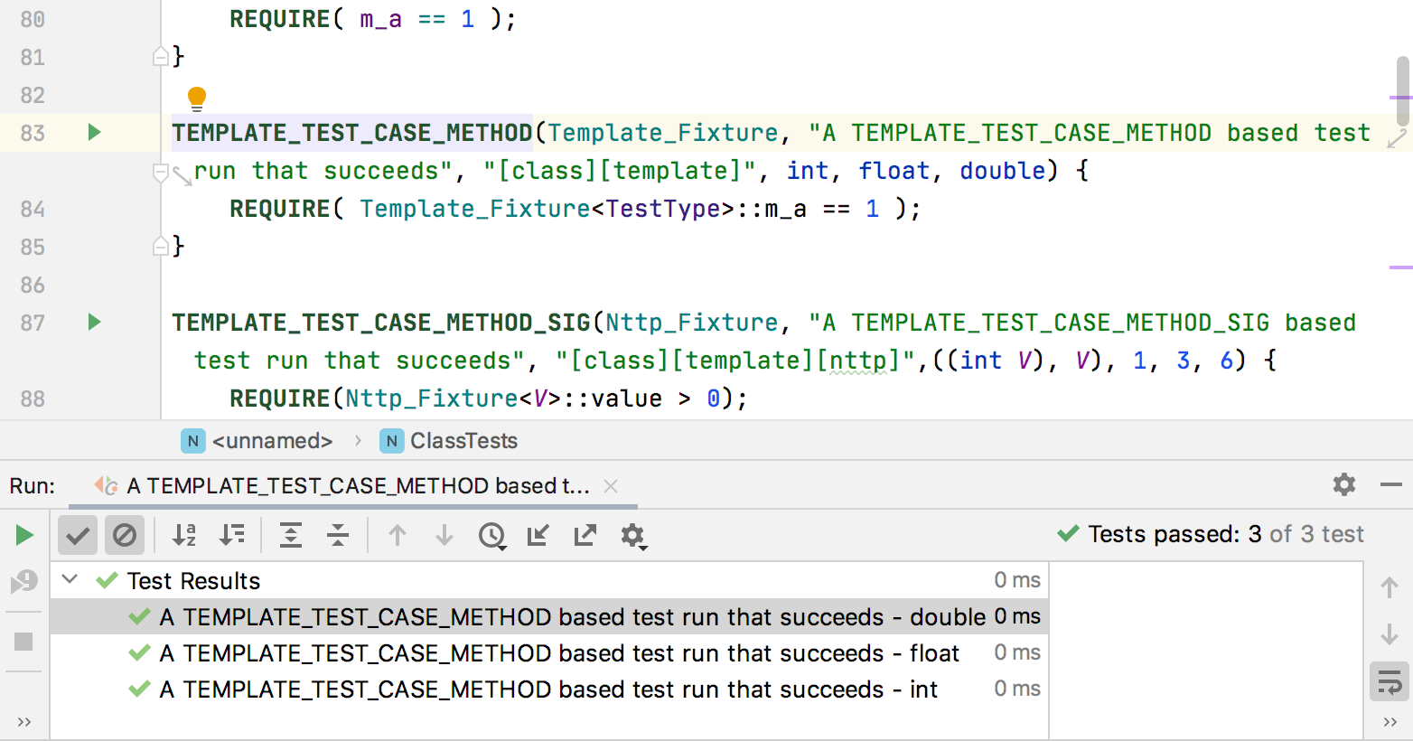Collapse all test result nodes
The height and width of the screenshot is (741, 1413).
pyautogui.click(x=338, y=535)
